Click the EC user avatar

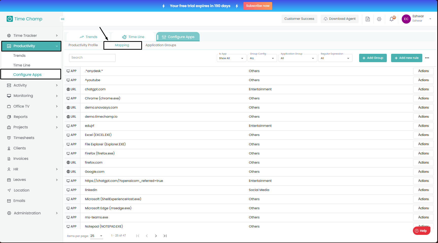pos(406,19)
